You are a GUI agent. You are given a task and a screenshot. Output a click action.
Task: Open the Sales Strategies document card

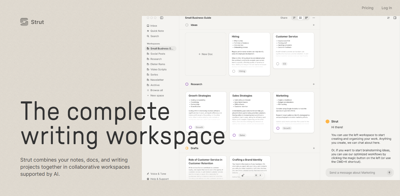pos(250,116)
